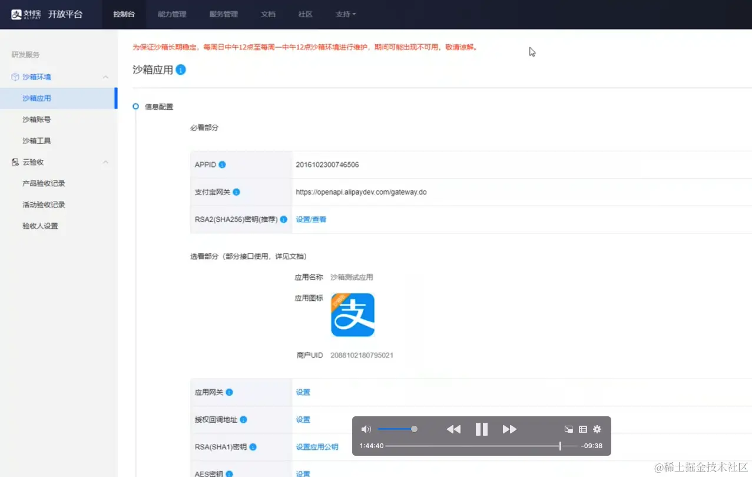Click the 开放平台 title text

pyautogui.click(x=65, y=14)
